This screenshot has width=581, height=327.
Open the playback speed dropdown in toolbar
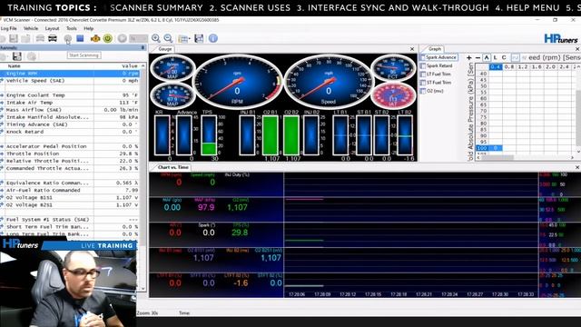(x=138, y=38)
